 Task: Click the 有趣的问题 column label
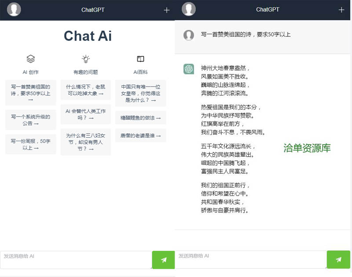86,72
